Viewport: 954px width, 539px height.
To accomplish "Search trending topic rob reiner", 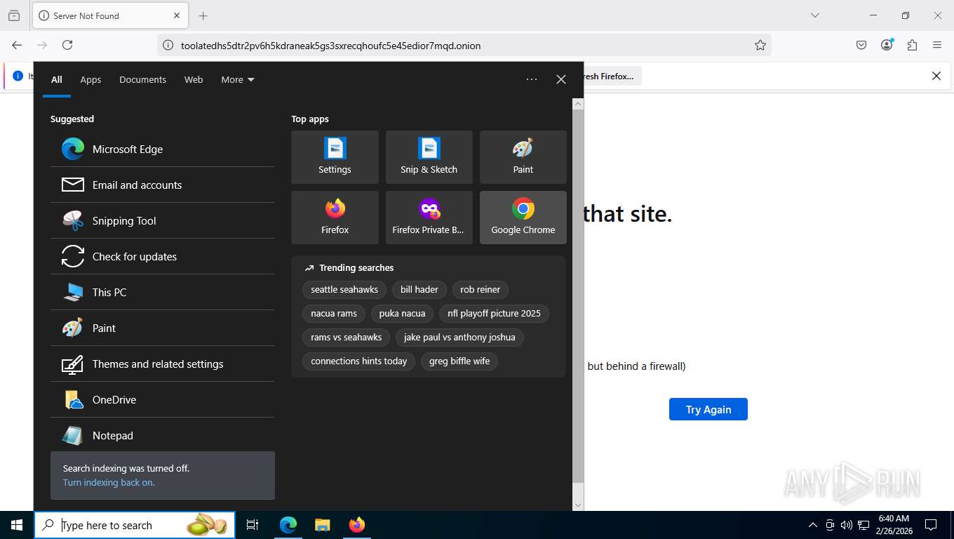I will pyautogui.click(x=481, y=289).
